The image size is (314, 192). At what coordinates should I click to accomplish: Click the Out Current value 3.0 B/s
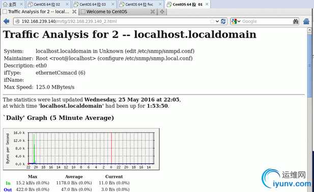click(x=116, y=189)
